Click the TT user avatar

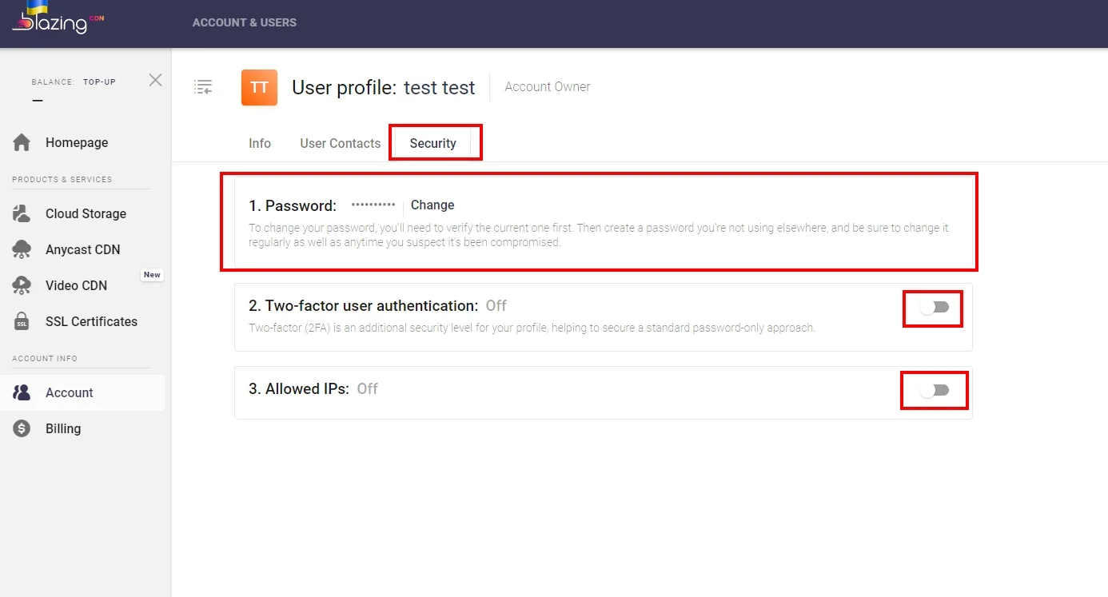click(259, 87)
